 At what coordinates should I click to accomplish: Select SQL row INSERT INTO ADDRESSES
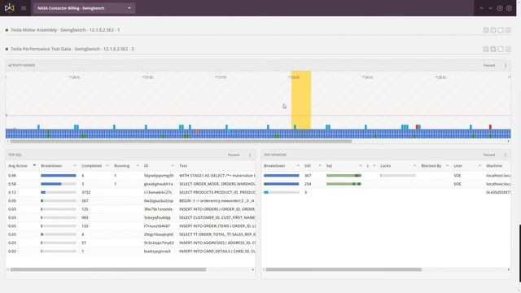[130, 243]
